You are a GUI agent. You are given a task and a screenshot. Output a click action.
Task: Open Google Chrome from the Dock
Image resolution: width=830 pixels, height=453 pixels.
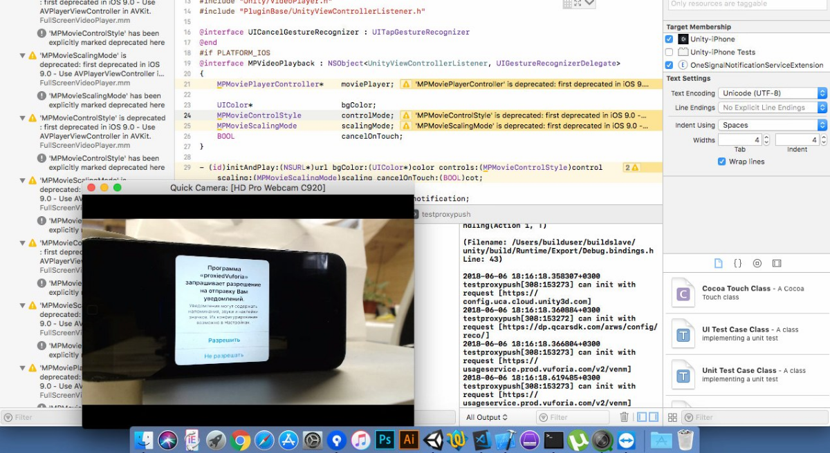coord(240,439)
